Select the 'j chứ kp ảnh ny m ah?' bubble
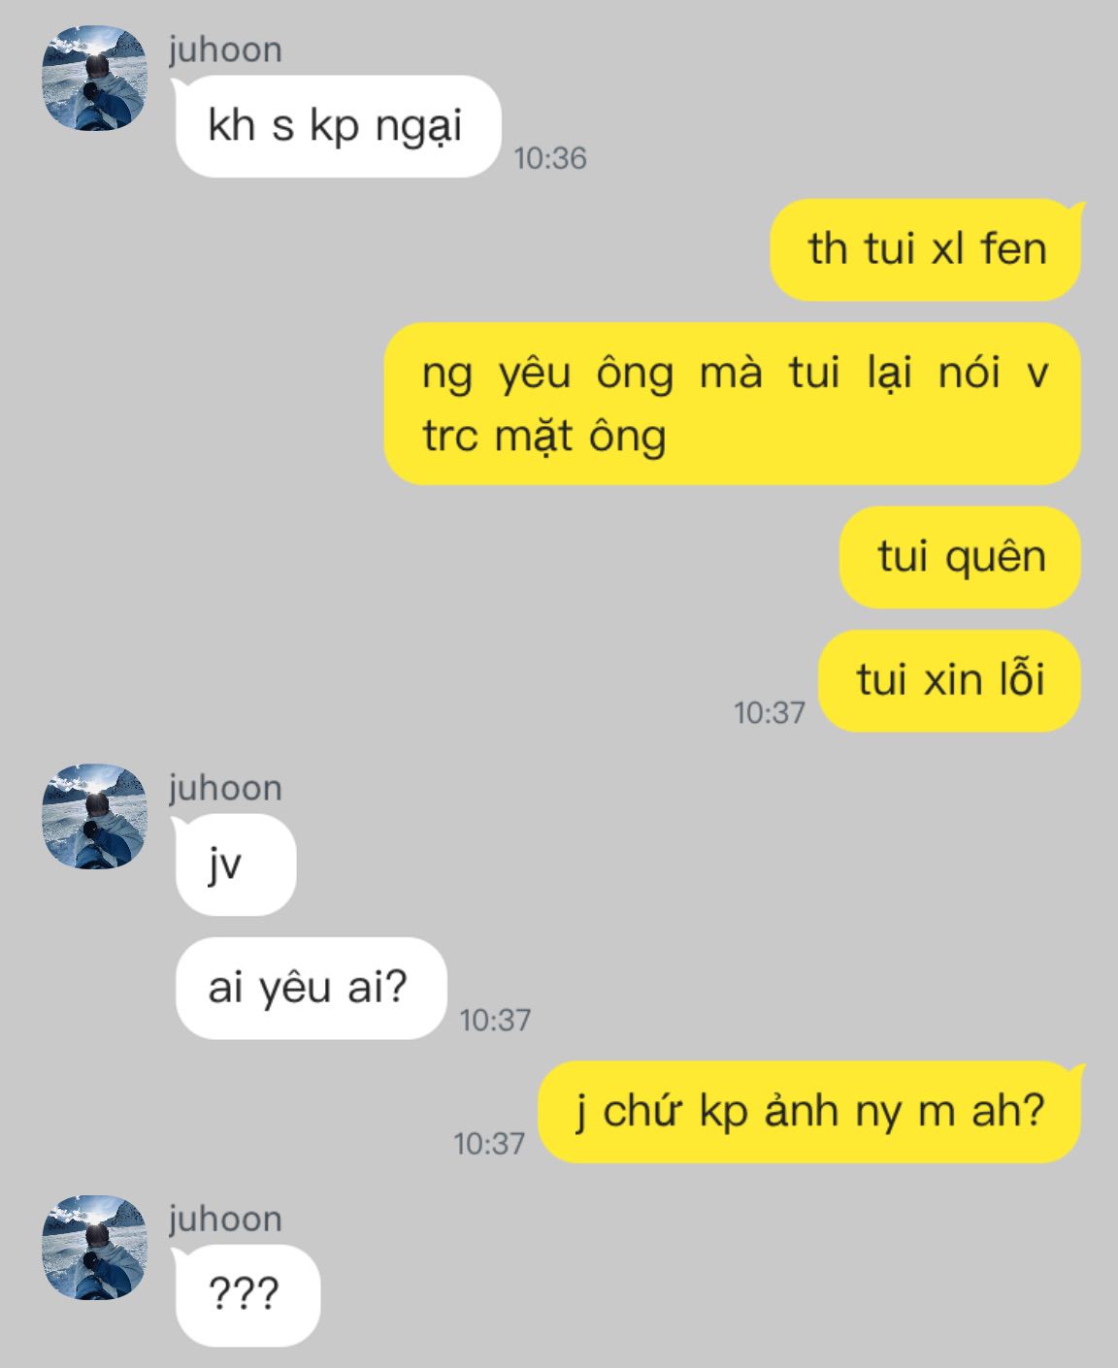The height and width of the screenshot is (1368, 1118). (x=810, y=1111)
